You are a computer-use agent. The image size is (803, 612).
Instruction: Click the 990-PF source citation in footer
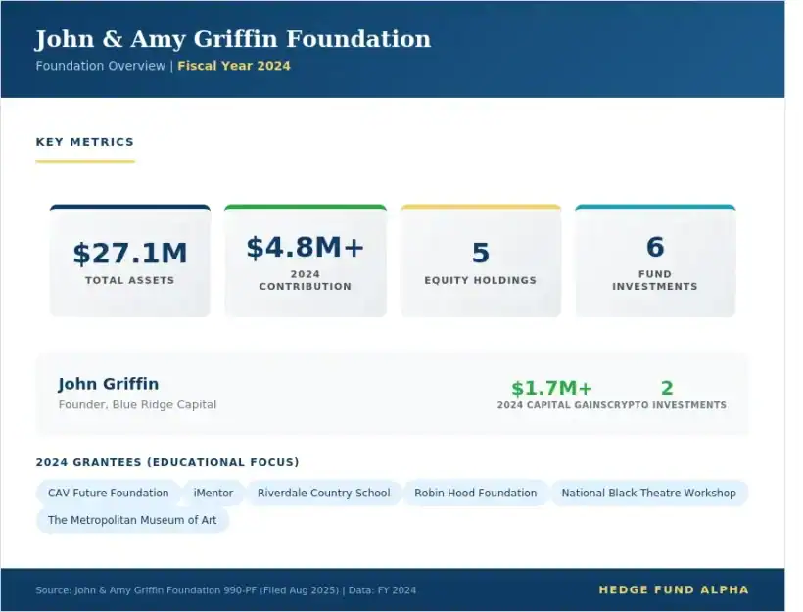tap(225, 590)
